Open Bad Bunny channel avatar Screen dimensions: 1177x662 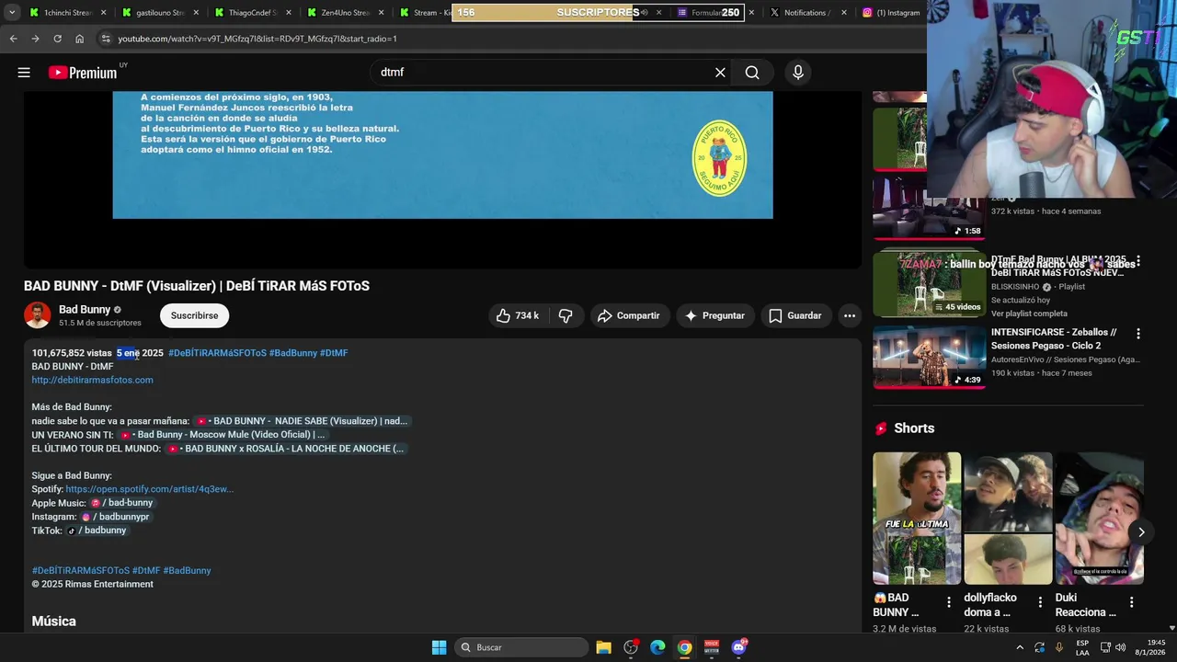click(x=37, y=315)
